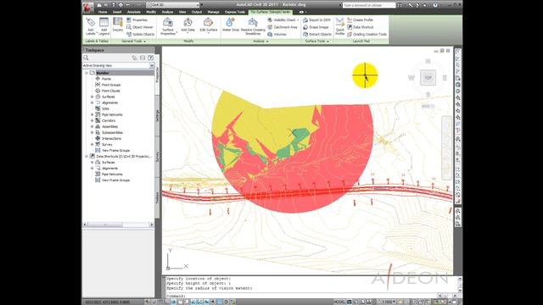Expand the Corridors tree node
The image size is (543, 305).
click(x=92, y=120)
